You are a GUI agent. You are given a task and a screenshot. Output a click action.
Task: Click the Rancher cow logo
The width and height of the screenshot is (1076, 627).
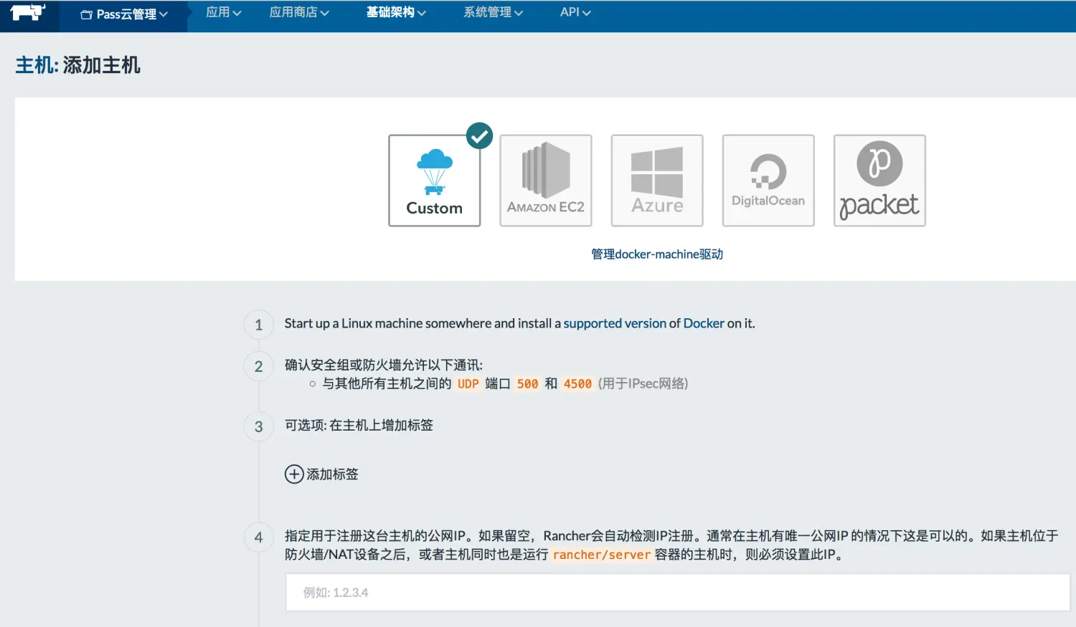pos(28,13)
